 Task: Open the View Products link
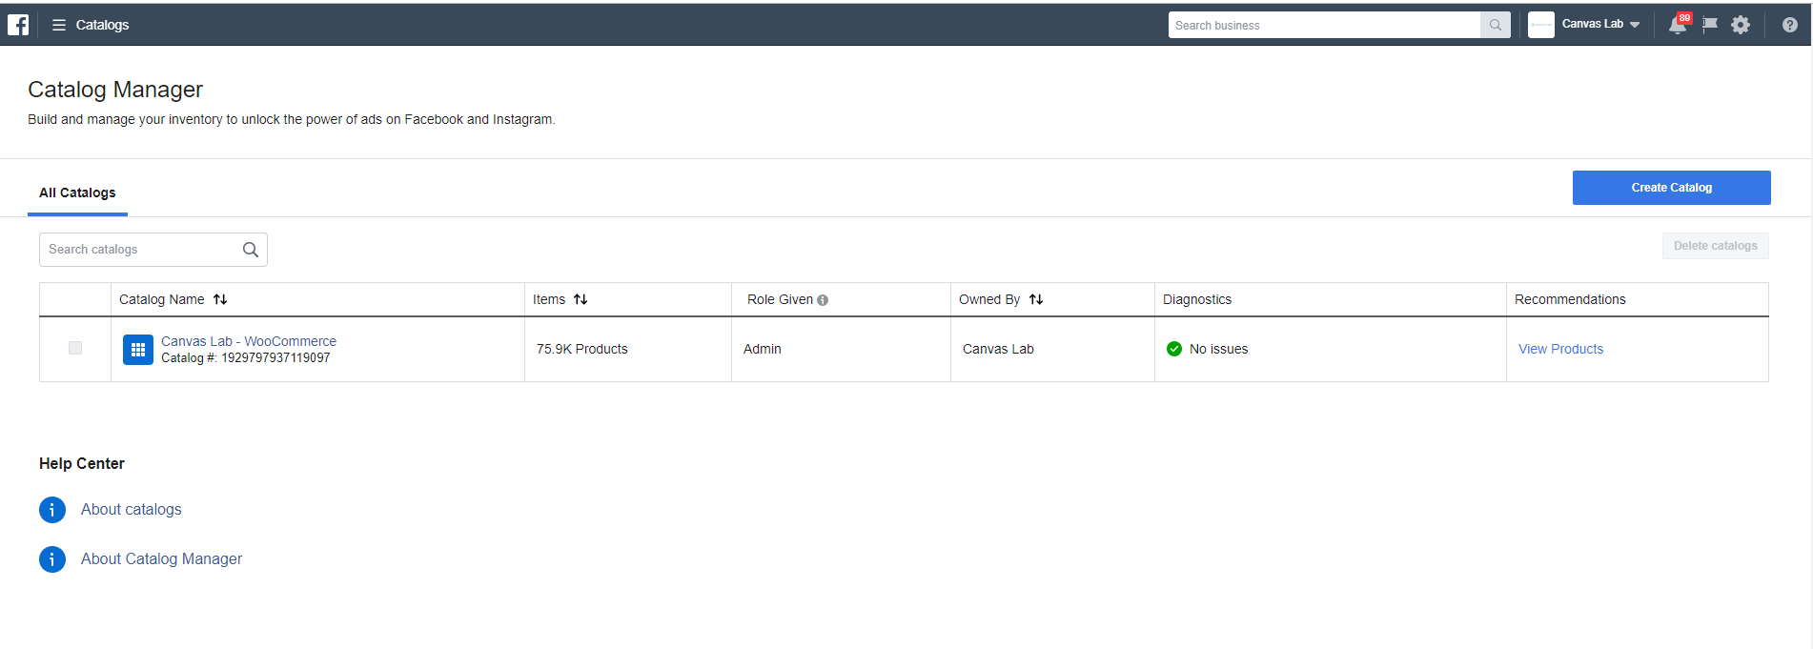click(x=1560, y=349)
